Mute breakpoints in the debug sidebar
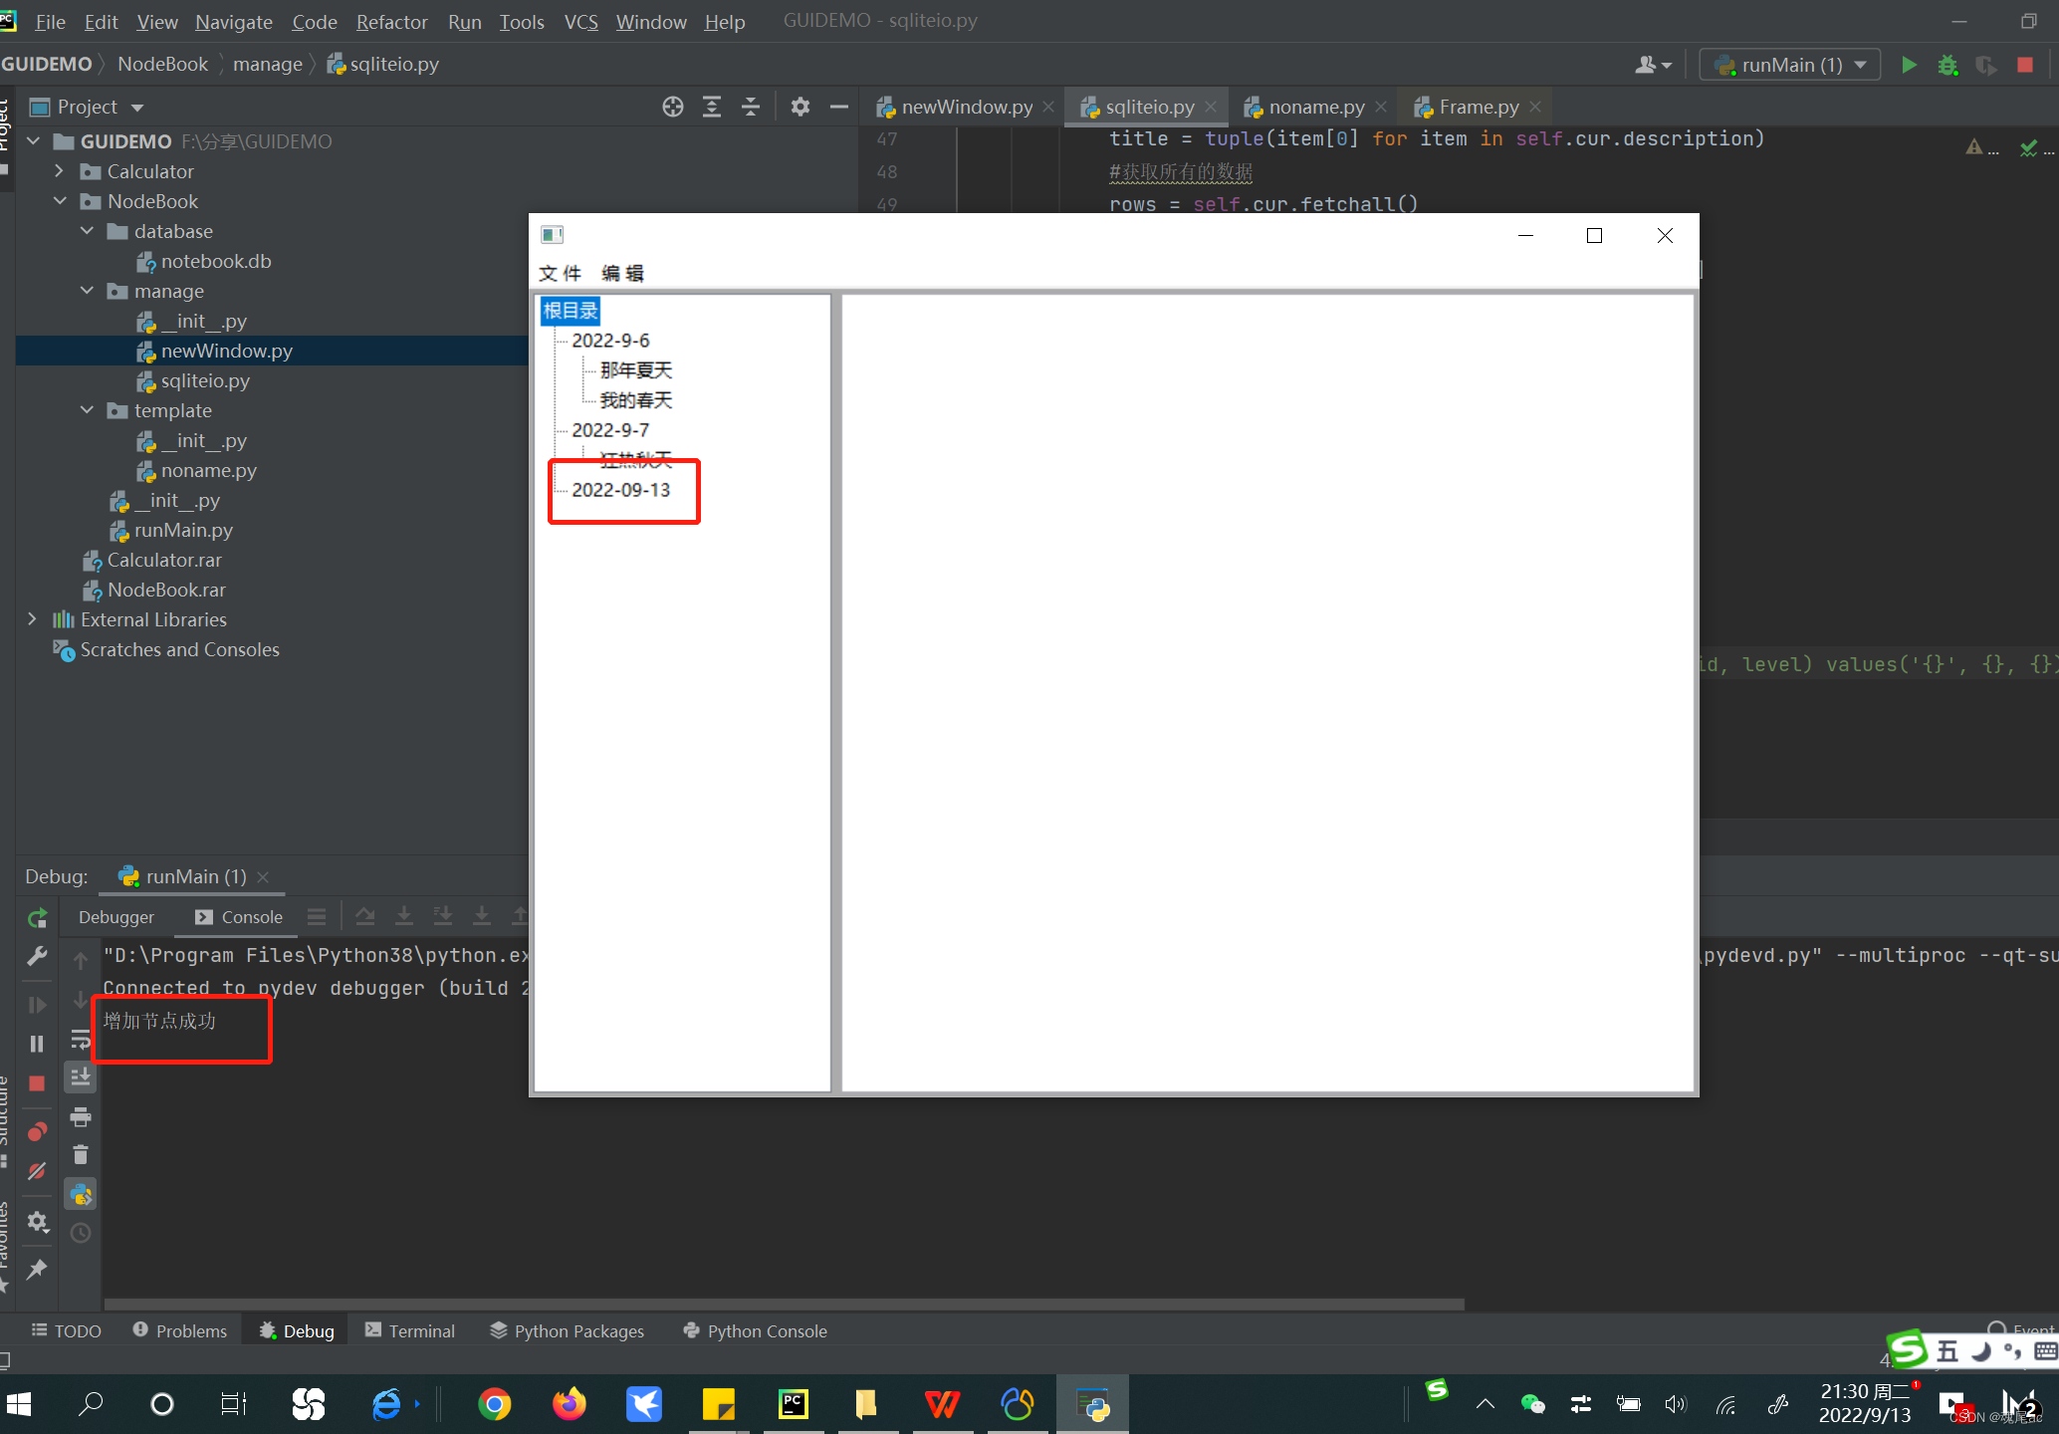Screen dimensions: 2059x1434 click(x=37, y=1171)
